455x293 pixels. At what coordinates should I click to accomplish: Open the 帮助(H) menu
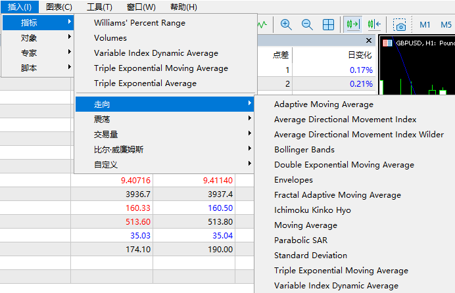[183, 7]
